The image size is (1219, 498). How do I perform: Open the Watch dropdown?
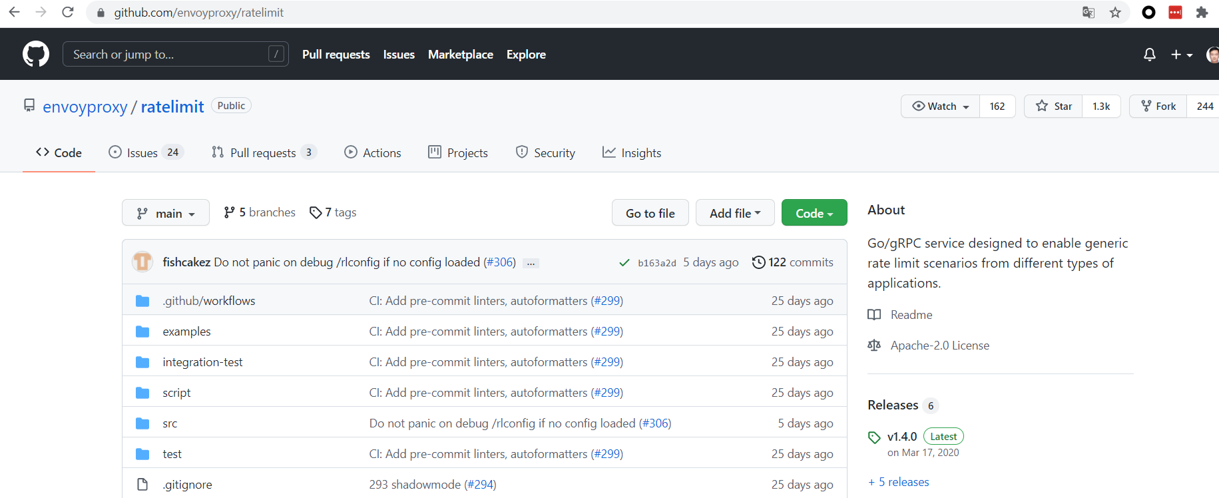click(x=940, y=107)
